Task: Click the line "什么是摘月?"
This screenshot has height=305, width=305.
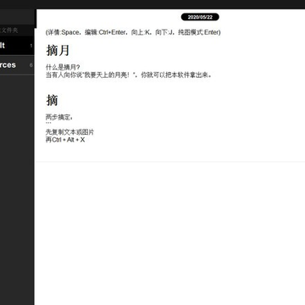Action: tap(63, 68)
